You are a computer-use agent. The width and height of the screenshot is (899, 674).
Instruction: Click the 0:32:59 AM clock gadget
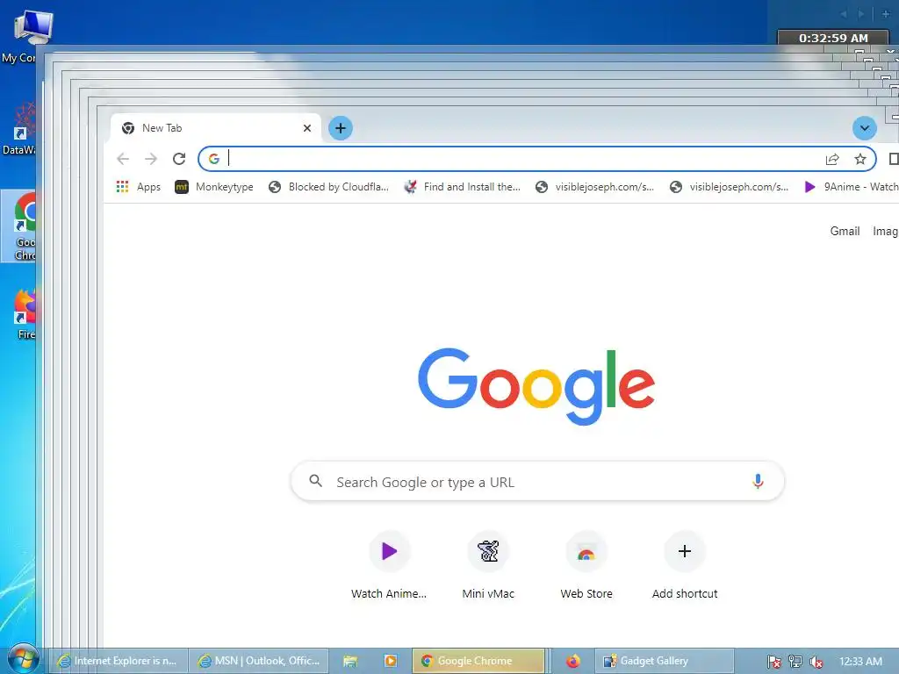click(834, 38)
